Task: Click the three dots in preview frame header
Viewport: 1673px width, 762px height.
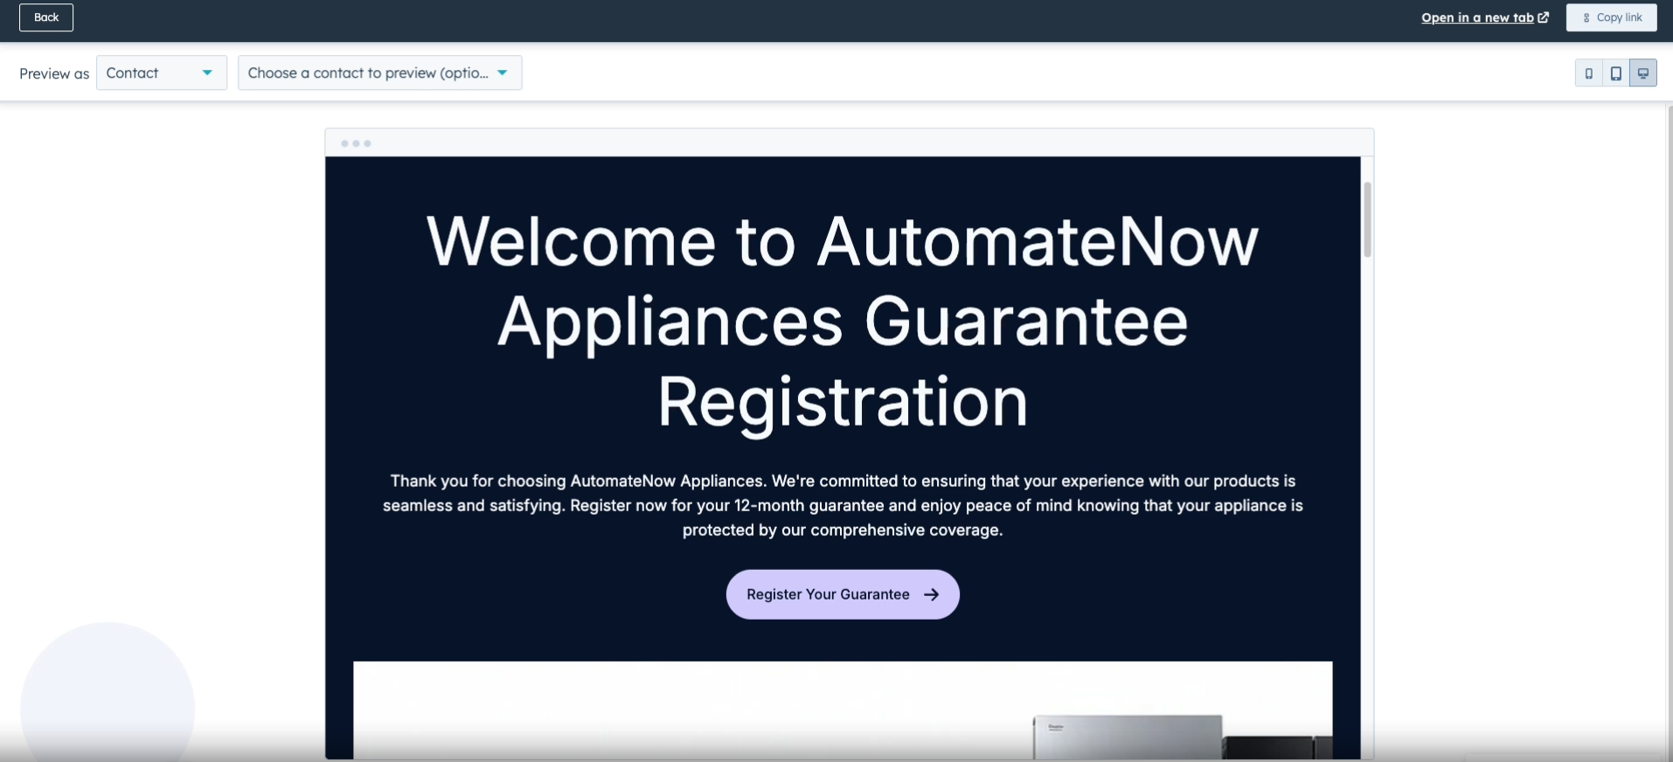Action: tap(356, 143)
